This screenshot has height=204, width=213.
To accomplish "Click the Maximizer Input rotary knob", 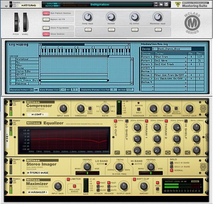I will pos(158,17).
